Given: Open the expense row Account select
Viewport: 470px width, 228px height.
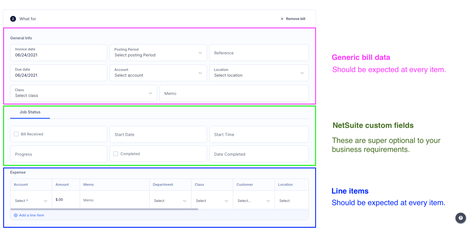Looking at the screenshot, I should pyautogui.click(x=31, y=201).
